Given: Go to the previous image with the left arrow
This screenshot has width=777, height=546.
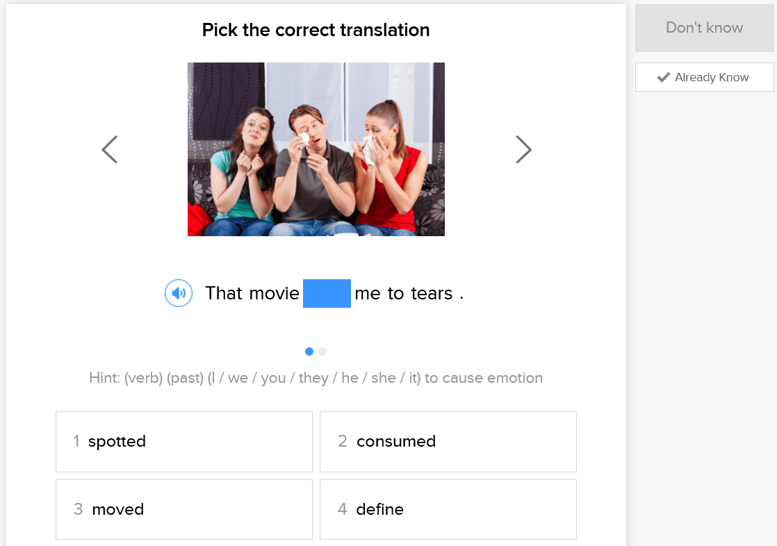Looking at the screenshot, I should (110, 149).
